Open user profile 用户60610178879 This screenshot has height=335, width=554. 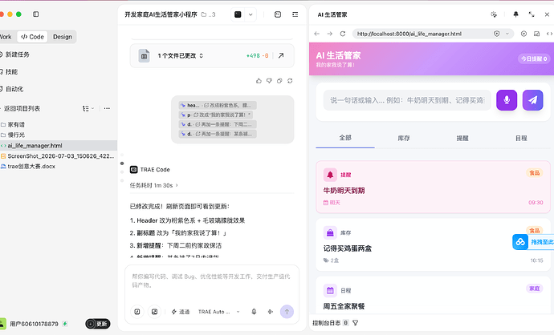click(x=34, y=324)
